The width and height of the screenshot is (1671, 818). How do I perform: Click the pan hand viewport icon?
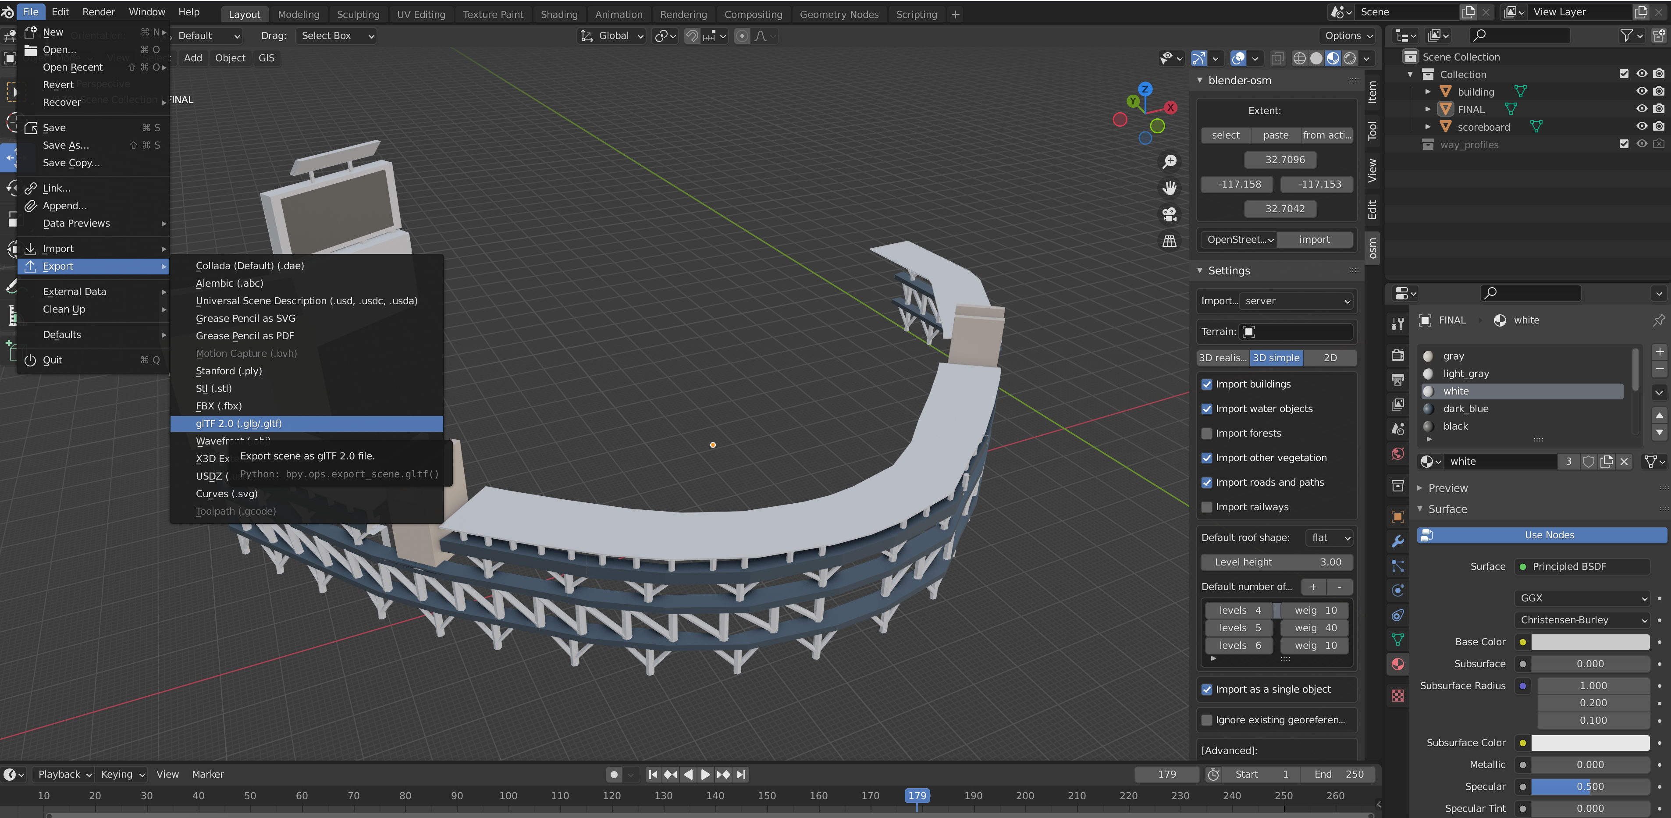1169,188
